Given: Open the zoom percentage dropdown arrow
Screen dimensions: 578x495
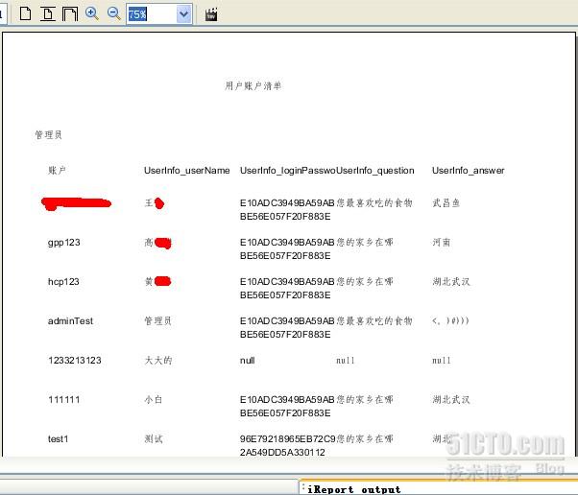Looking at the screenshot, I should pos(183,14).
